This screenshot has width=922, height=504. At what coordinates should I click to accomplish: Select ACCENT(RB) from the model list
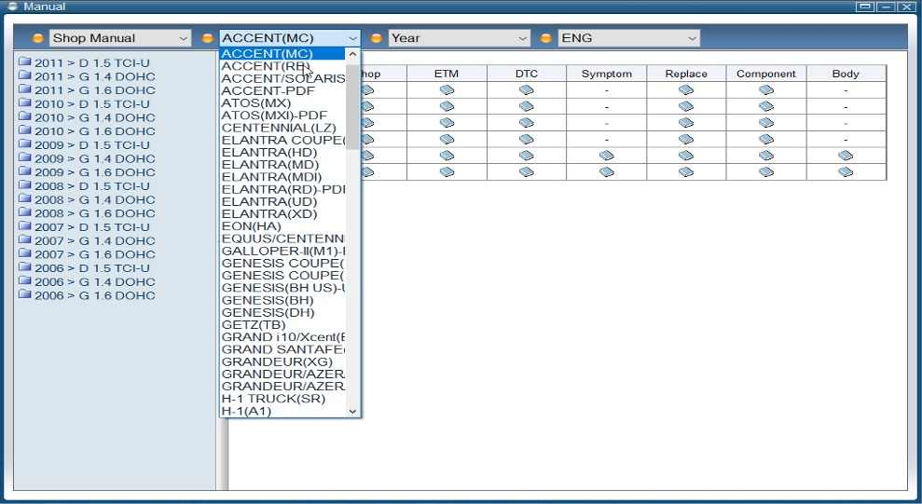265,66
